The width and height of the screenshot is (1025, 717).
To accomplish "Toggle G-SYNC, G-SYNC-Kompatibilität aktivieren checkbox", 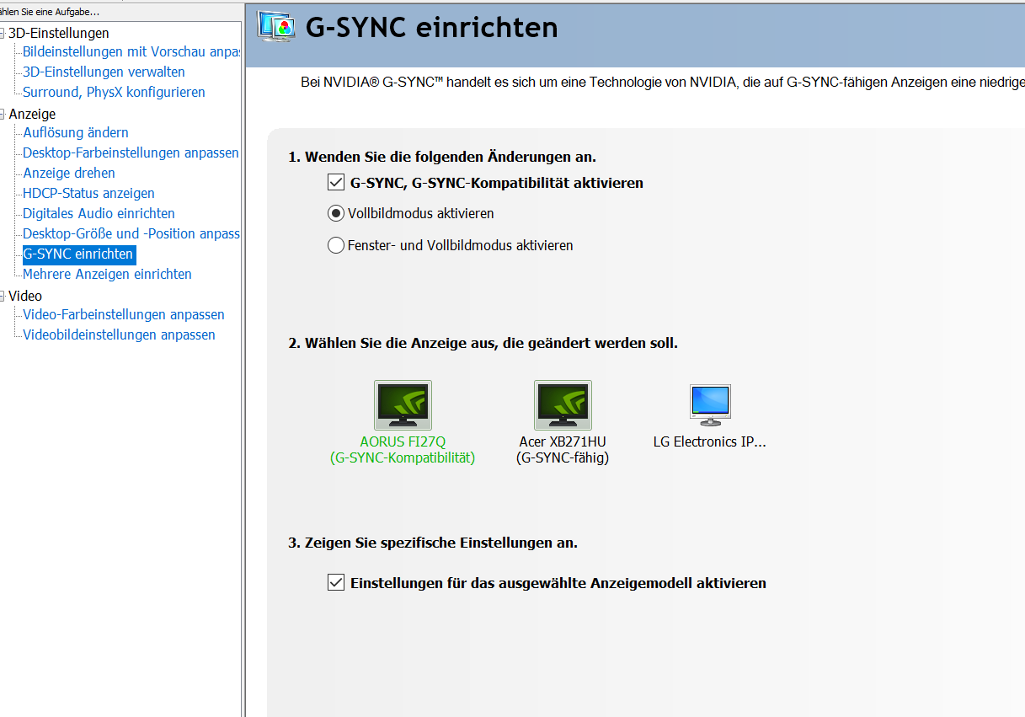I will click(x=336, y=182).
